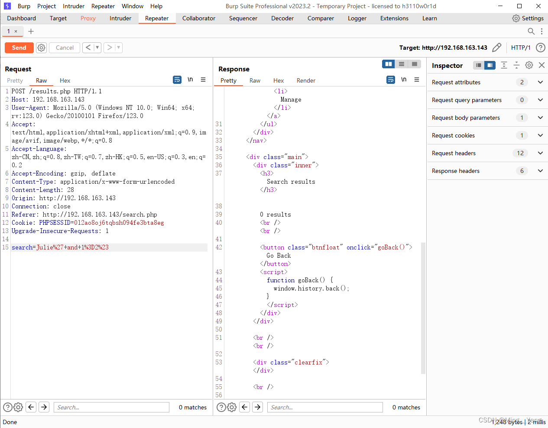Open request search settings gear

pos(18,407)
